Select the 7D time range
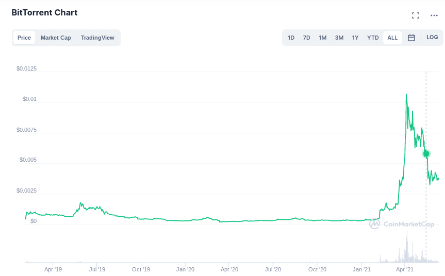 pyautogui.click(x=306, y=38)
